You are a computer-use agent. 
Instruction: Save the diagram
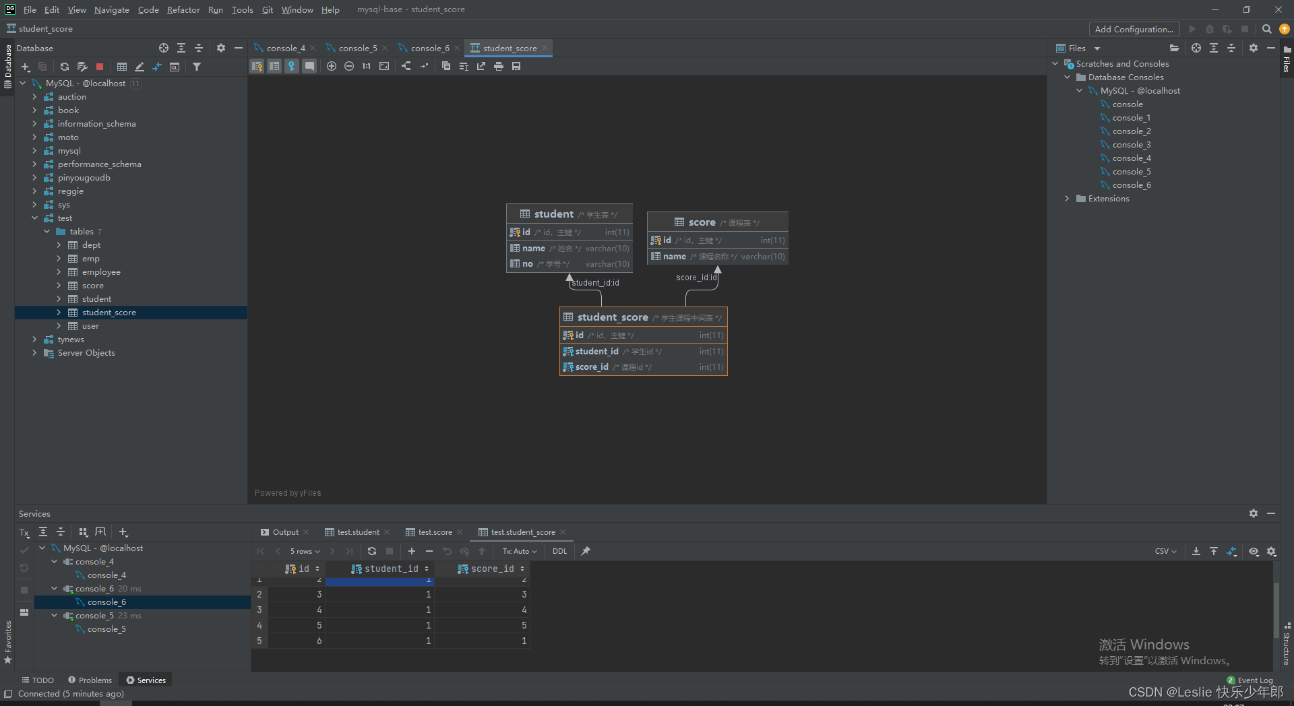pyautogui.click(x=516, y=66)
